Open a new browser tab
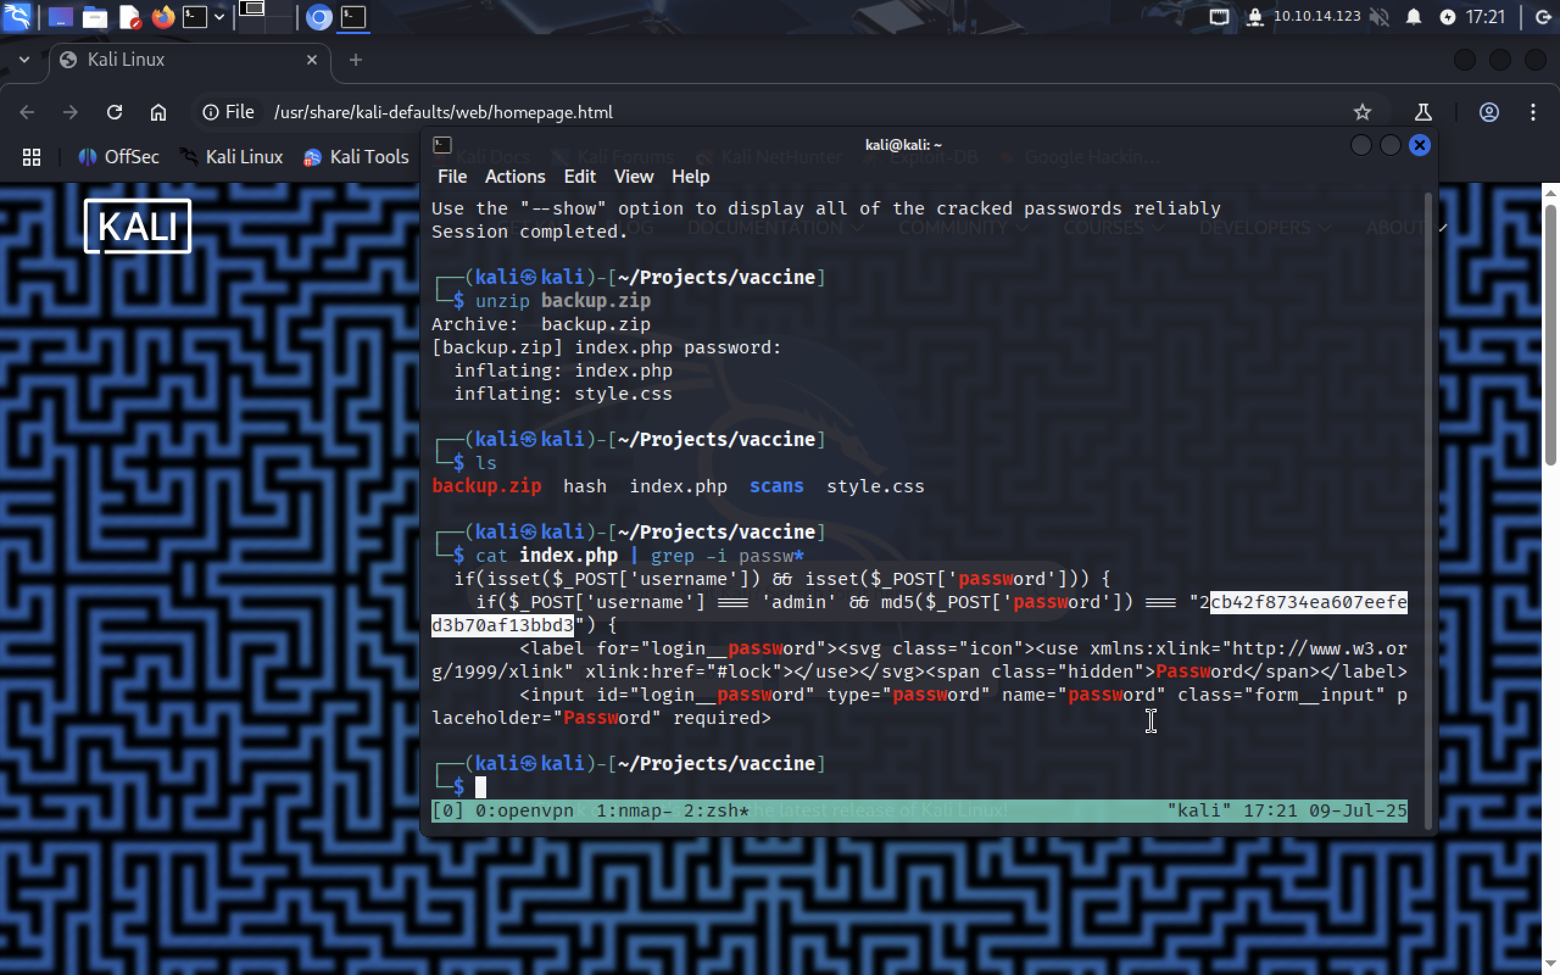1560x975 pixels. pos(355,60)
